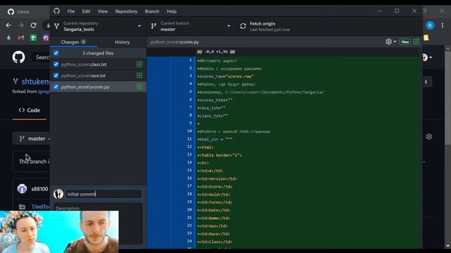Click the yellow bookmark folder in browser
Viewport: 451px width, 253px height.
pyautogui.click(x=426, y=37)
